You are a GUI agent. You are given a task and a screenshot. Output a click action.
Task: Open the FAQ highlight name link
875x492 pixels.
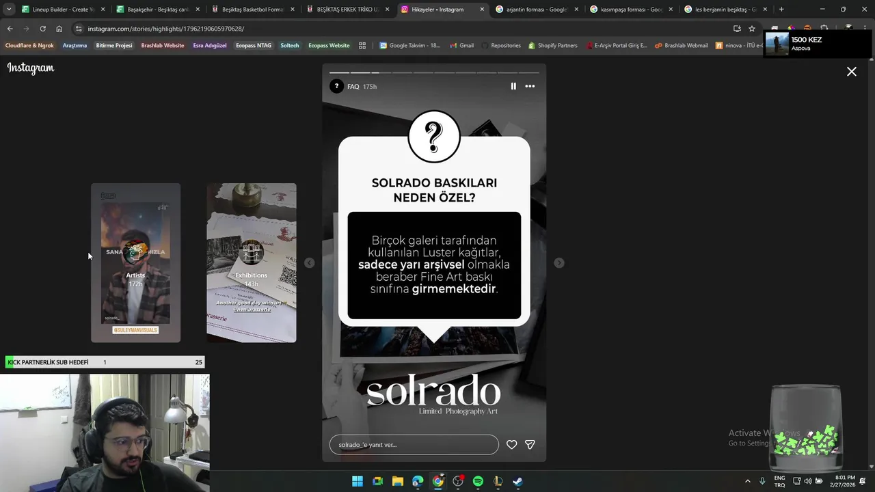click(x=353, y=87)
